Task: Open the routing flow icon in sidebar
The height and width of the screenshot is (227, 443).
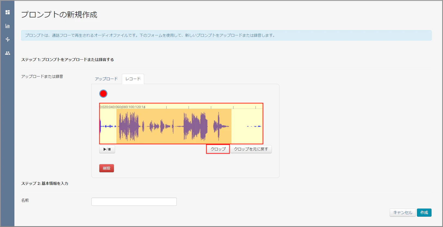Action: point(8,39)
